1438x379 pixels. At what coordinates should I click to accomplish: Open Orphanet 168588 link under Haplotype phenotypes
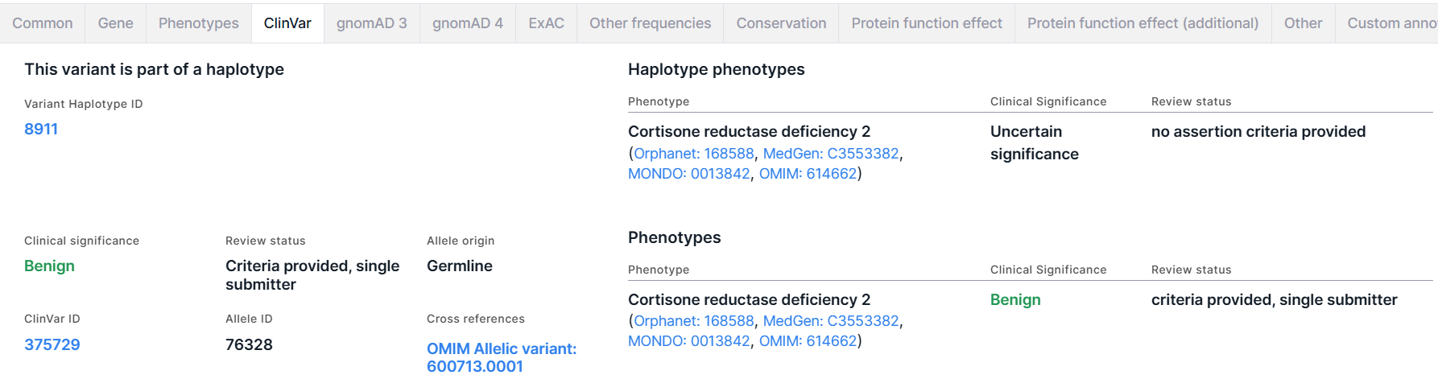(694, 153)
